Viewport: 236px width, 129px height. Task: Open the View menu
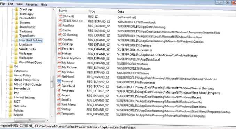pyautogui.click(x=19, y=4)
